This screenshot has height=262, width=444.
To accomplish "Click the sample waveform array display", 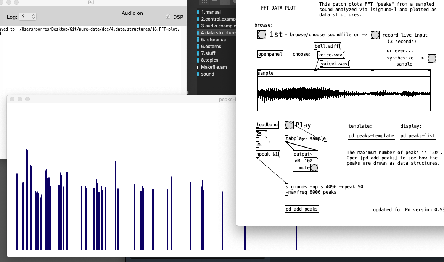I will (x=343, y=93).
